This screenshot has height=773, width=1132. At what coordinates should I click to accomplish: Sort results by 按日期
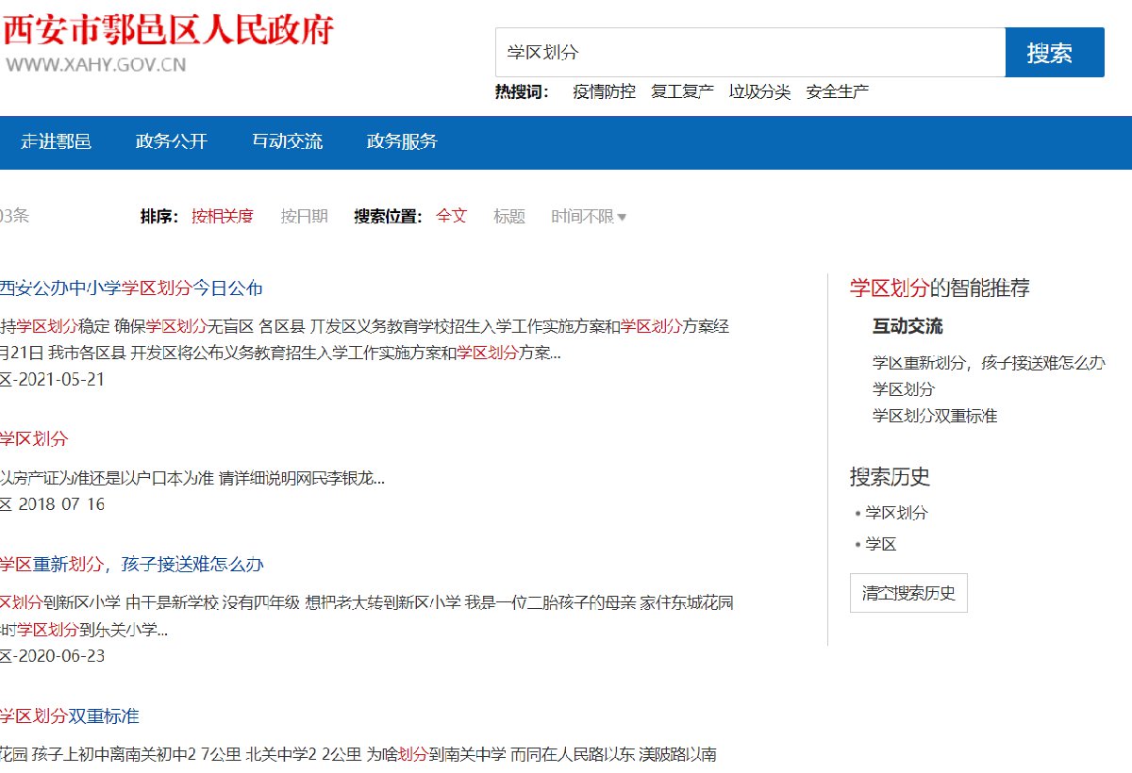coord(304,216)
